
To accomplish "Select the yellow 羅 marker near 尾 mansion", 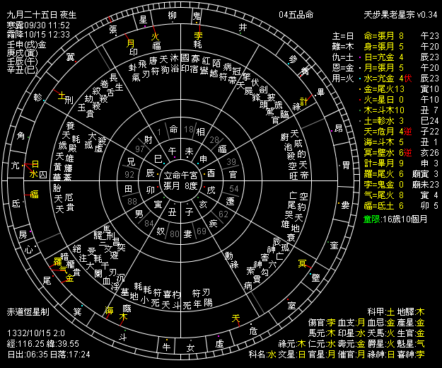I will pyautogui.click(x=59, y=261).
